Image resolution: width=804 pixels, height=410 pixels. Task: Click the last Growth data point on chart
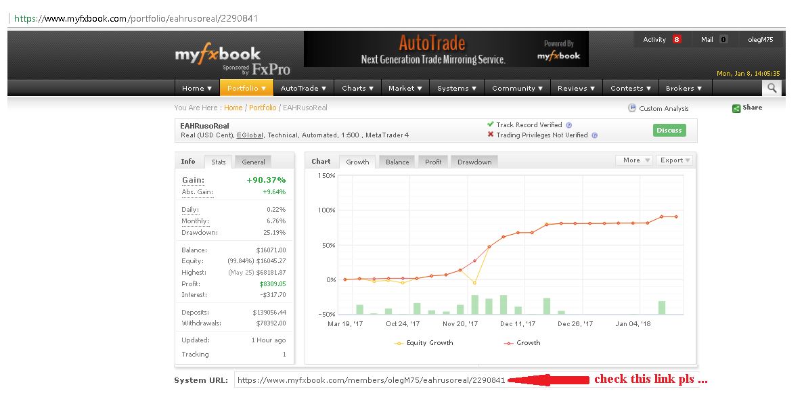(x=676, y=217)
